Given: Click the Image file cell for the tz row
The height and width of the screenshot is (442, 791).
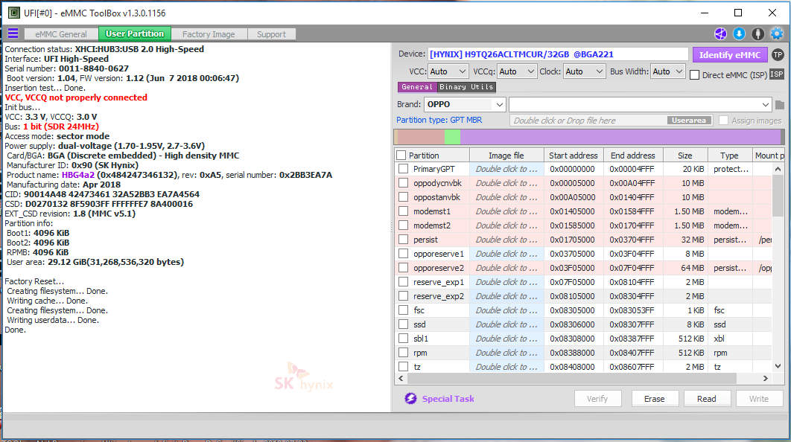Looking at the screenshot, I should coord(506,366).
